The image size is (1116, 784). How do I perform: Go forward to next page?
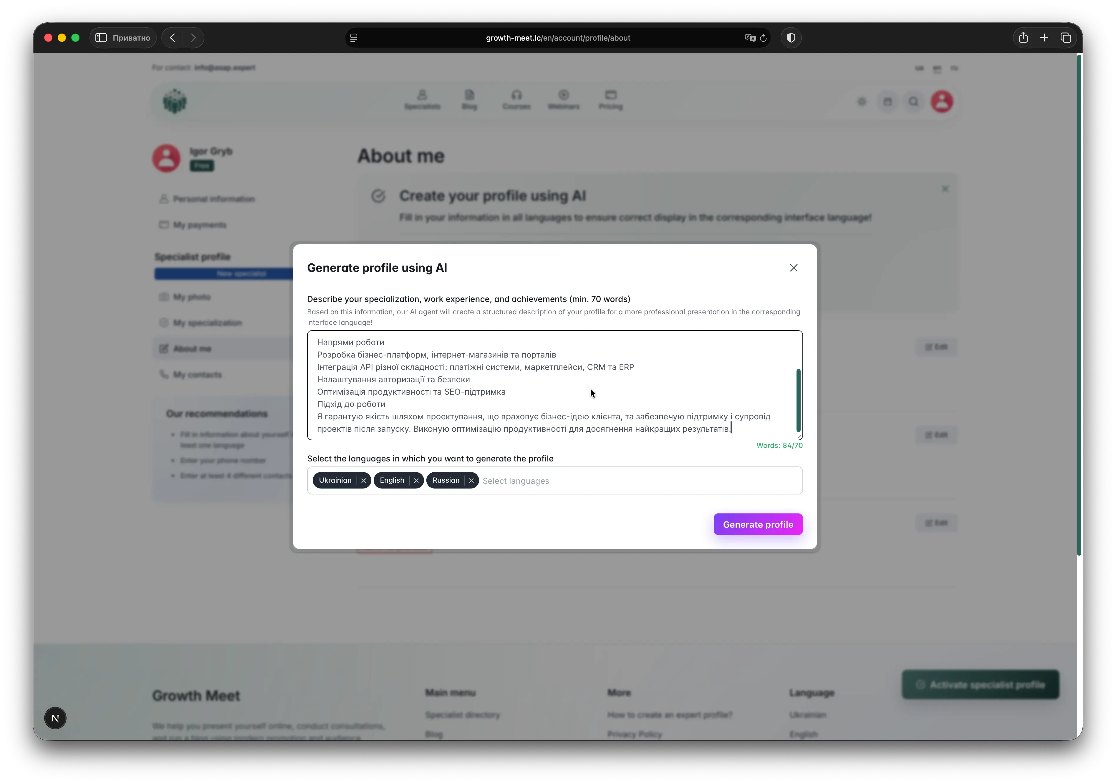click(193, 38)
